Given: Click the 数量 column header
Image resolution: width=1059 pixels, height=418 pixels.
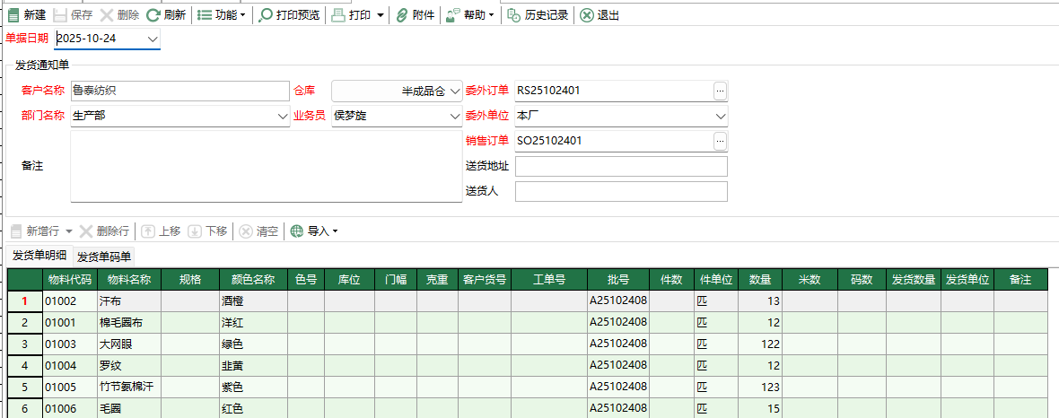Looking at the screenshot, I should [x=760, y=280].
